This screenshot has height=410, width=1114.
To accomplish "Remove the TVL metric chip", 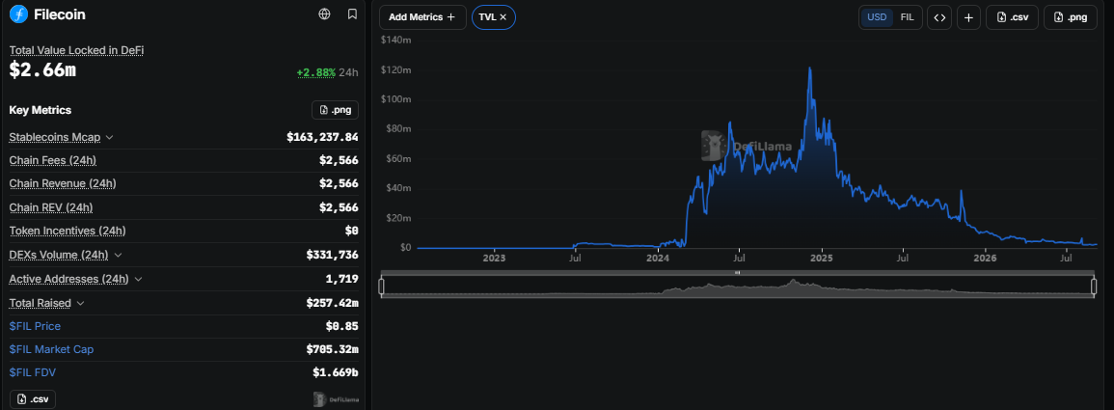I will [x=503, y=17].
